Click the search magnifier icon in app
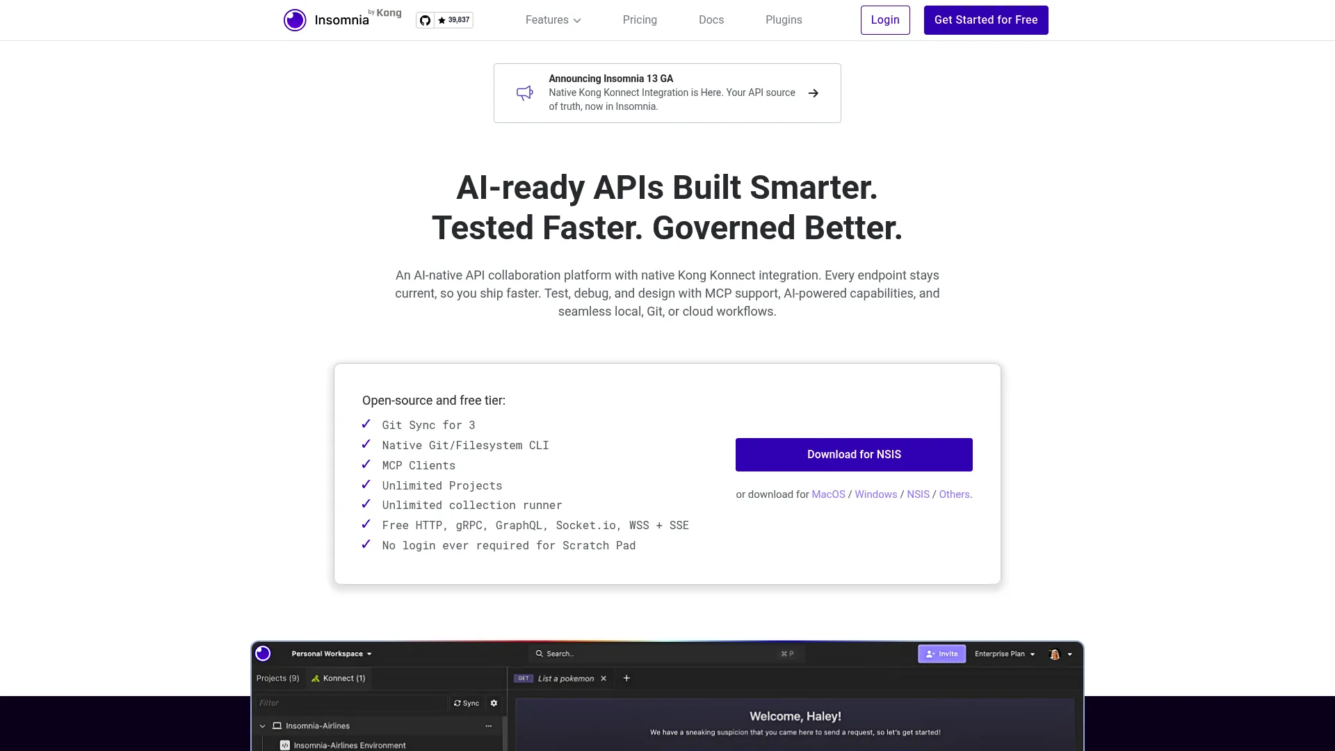The width and height of the screenshot is (1335, 751). [539, 654]
